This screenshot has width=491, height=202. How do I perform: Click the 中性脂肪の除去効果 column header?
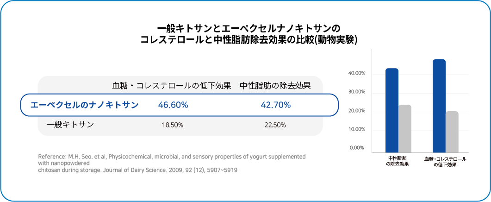(x=275, y=86)
